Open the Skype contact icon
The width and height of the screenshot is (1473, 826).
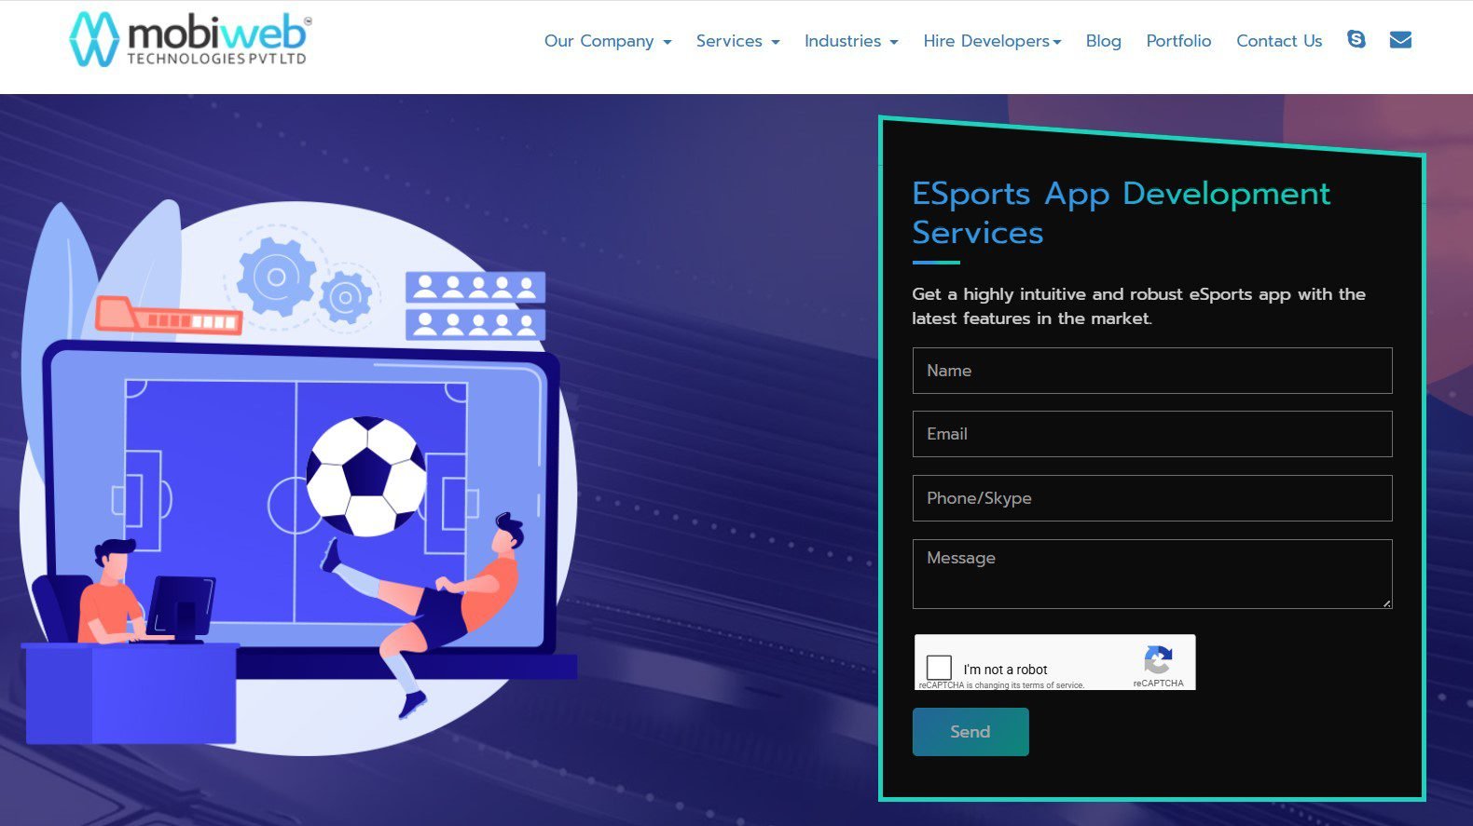[x=1356, y=39]
